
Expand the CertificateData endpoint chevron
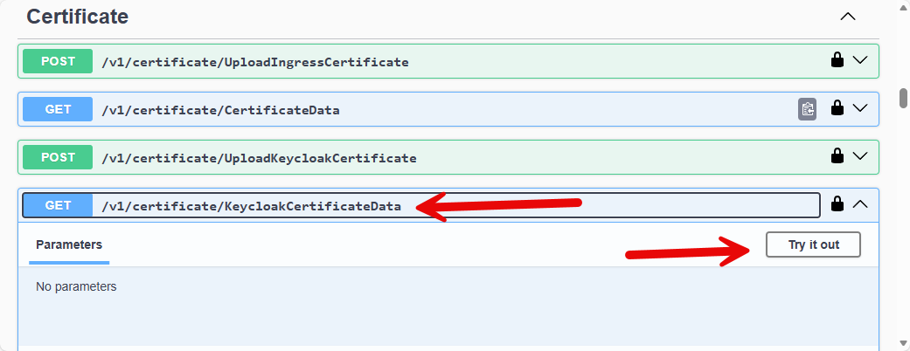point(860,108)
